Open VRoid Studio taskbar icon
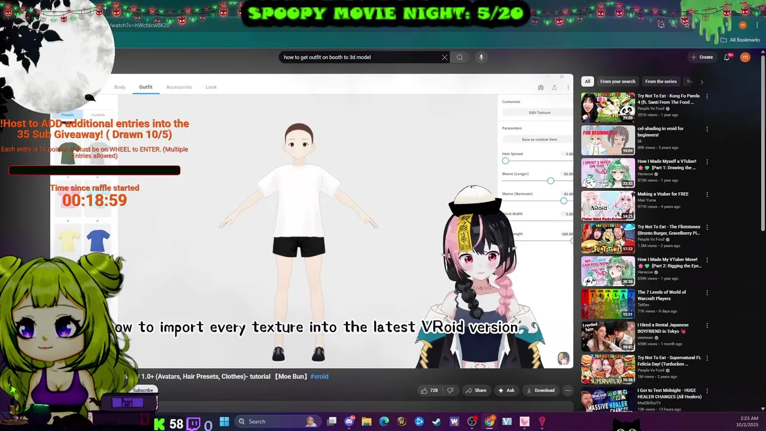 [507, 421]
